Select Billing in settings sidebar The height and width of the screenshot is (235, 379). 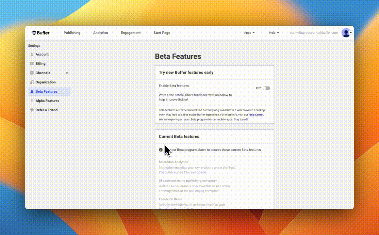(x=49, y=64)
